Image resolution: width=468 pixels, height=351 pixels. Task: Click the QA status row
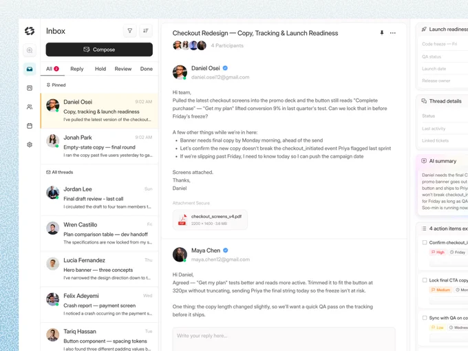pyautogui.click(x=445, y=56)
